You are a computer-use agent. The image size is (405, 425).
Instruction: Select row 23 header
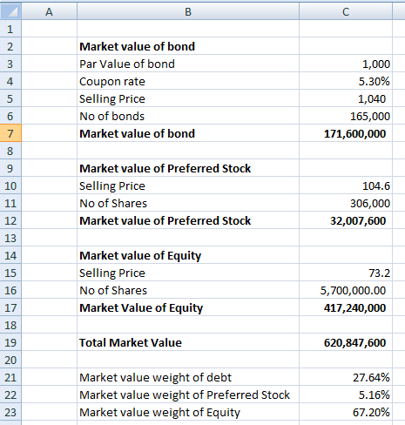[x=10, y=412]
